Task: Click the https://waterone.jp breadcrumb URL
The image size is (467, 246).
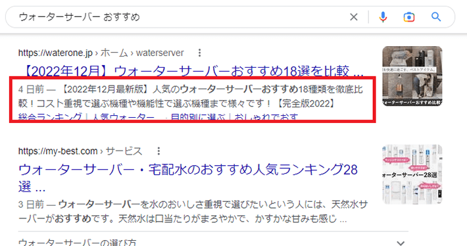Action: click(55, 53)
